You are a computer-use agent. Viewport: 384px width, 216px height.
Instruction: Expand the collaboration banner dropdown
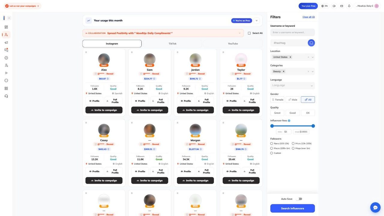click(x=240, y=33)
